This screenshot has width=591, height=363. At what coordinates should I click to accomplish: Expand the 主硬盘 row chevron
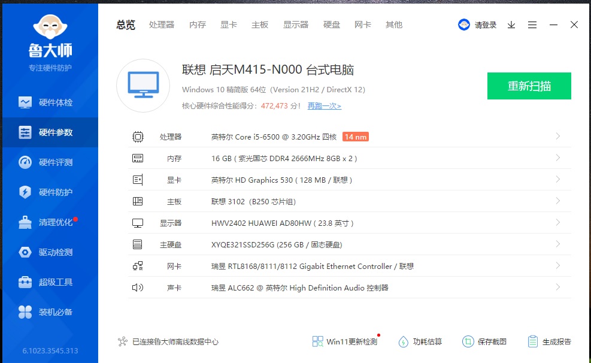[558, 244]
